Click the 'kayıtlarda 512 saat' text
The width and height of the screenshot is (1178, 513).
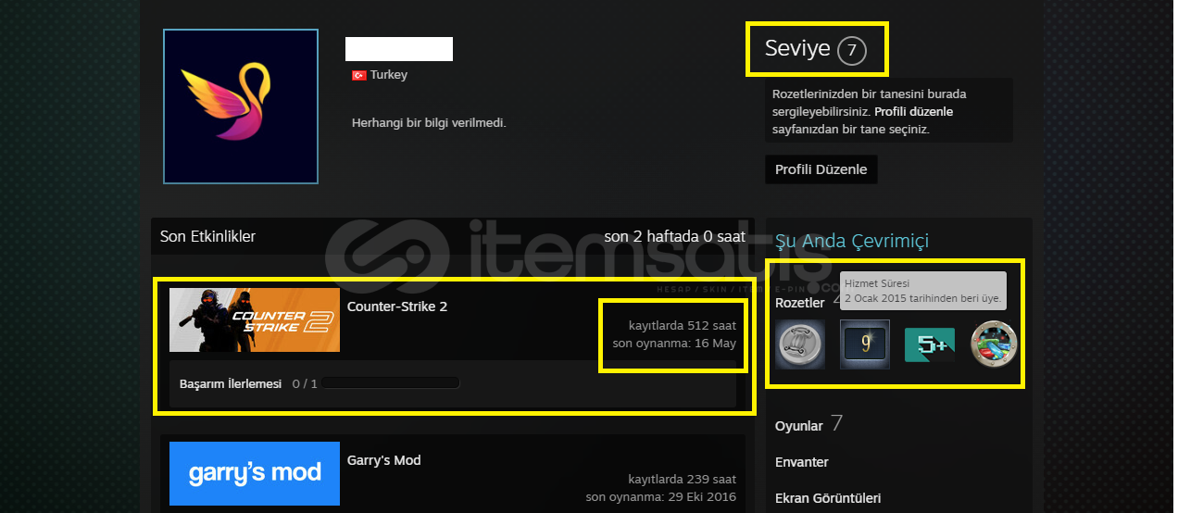[x=682, y=326]
